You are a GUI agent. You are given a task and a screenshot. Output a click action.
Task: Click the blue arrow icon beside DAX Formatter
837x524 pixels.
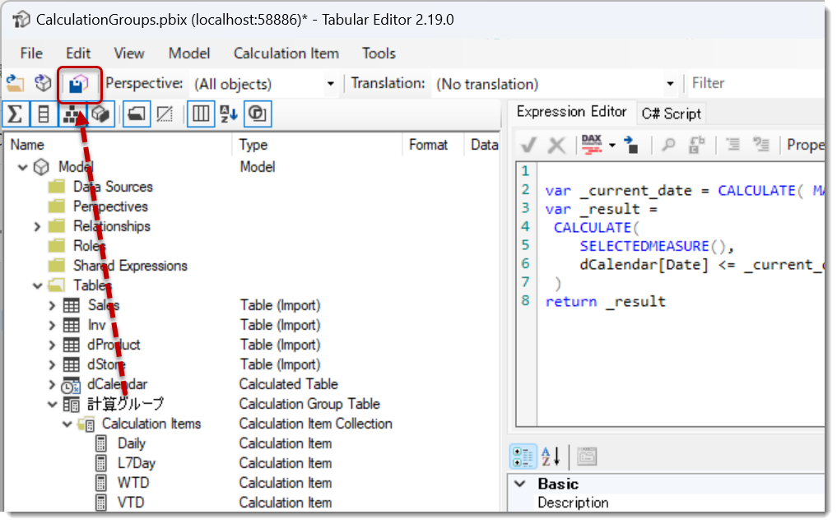pos(631,145)
